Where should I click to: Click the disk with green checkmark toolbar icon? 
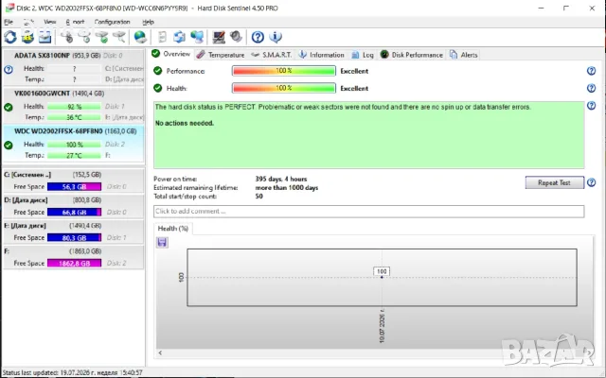click(x=101, y=37)
